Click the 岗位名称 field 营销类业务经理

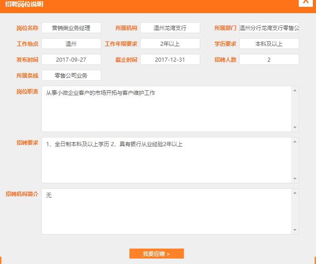pyautogui.click(x=71, y=28)
